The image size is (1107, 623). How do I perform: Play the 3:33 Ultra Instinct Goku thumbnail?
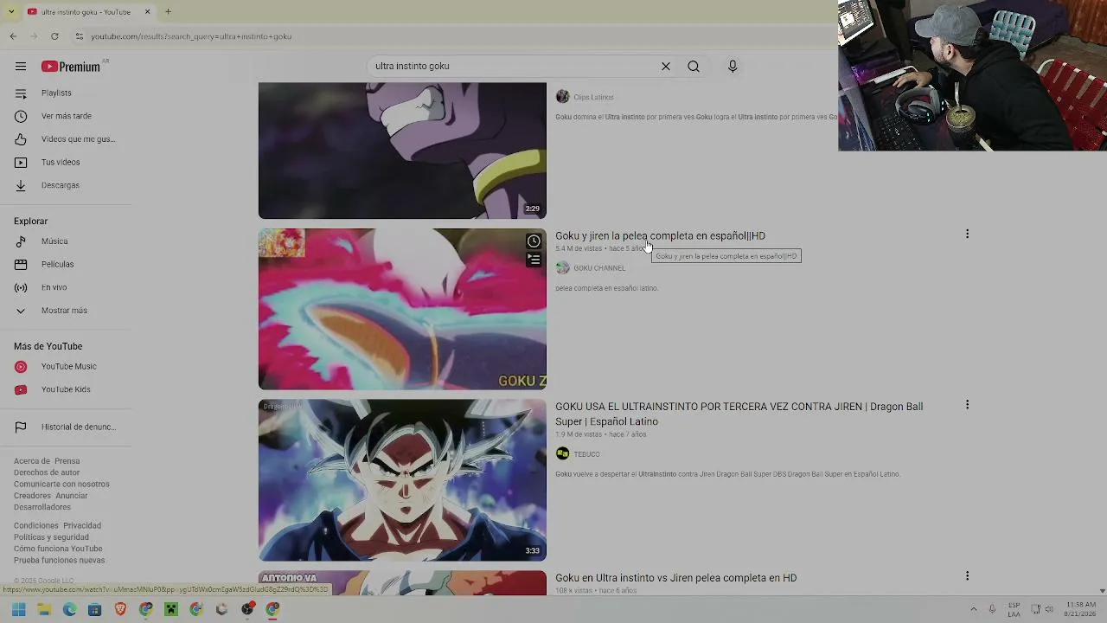click(x=402, y=480)
